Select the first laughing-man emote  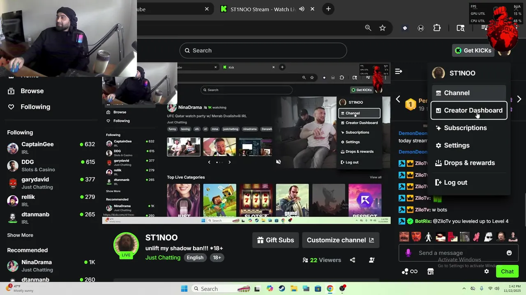404,237
